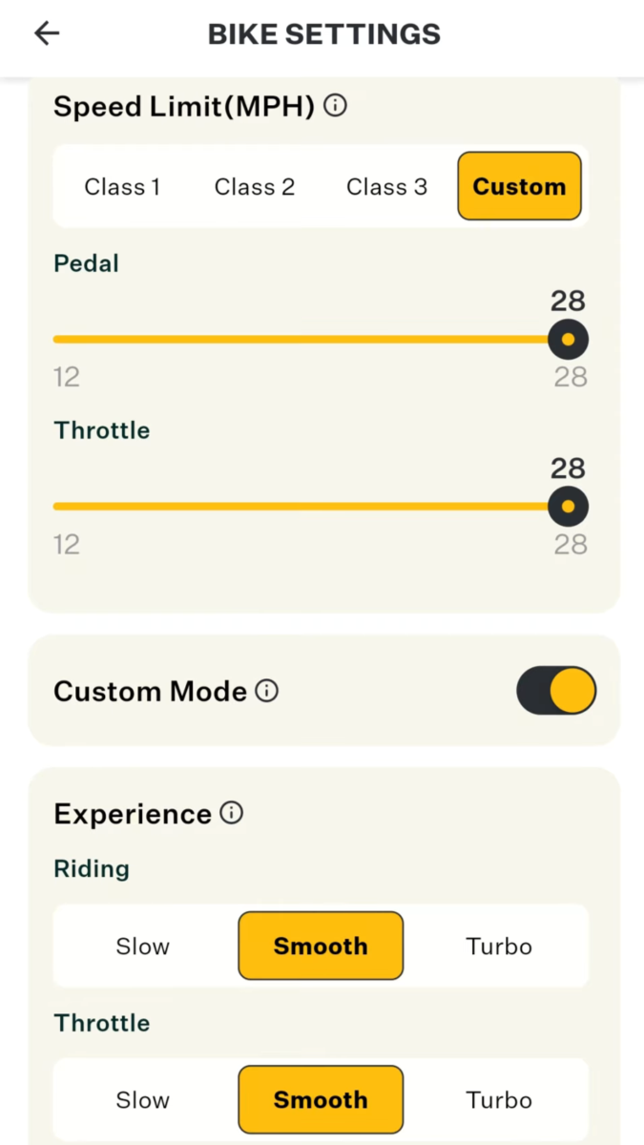Image resolution: width=644 pixels, height=1145 pixels.
Task: Click the Throttle speed slider handle
Action: point(568,507)
